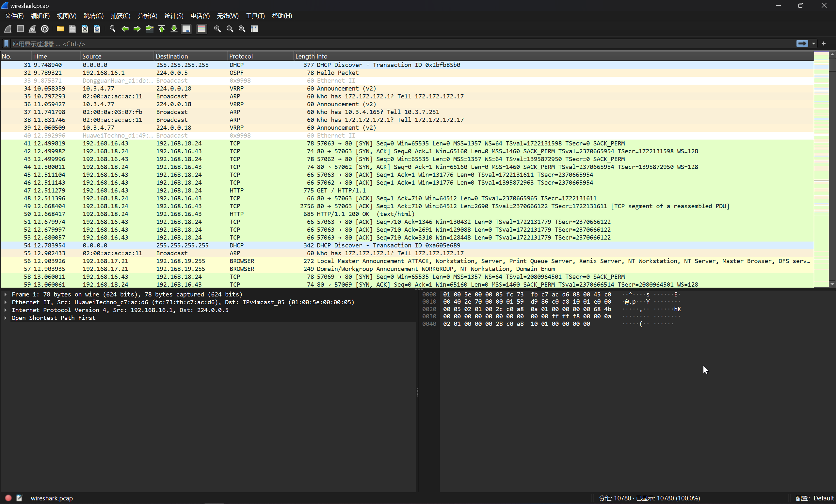Go forward in packet history
This screenshot has height=504, width=836.
[x=137, y=29]
